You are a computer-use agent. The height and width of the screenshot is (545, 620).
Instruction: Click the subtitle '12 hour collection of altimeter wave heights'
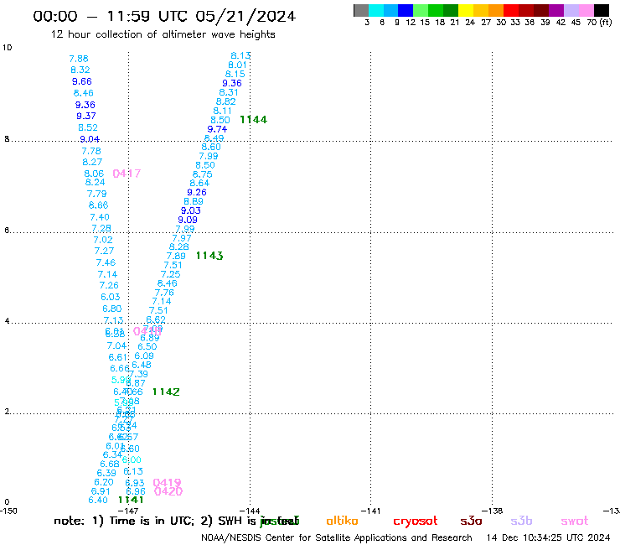click(163, 34)
